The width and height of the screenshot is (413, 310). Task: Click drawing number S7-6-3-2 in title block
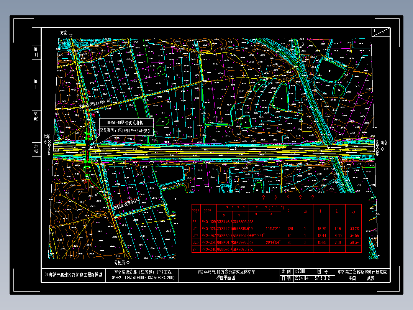pyautogui.click(x=322, y=279)
